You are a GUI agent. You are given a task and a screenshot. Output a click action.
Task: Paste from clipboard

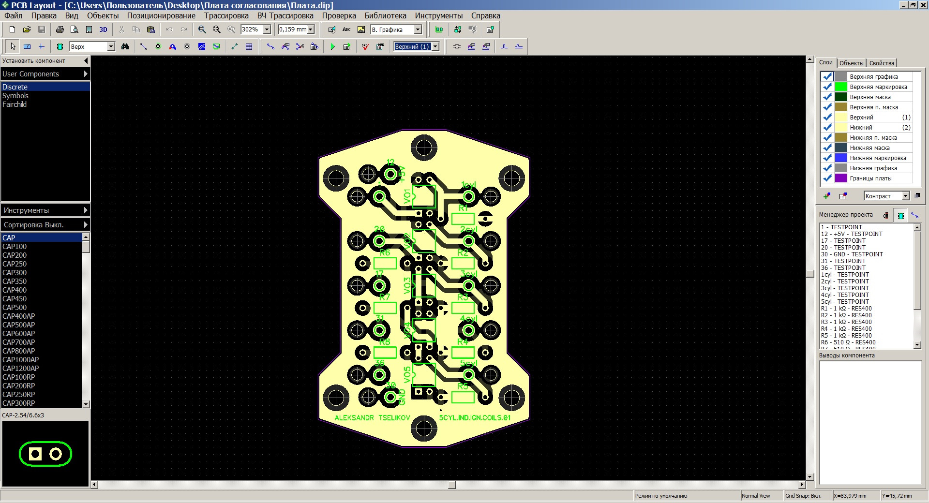pyautogui.click(x=151, y=30)
